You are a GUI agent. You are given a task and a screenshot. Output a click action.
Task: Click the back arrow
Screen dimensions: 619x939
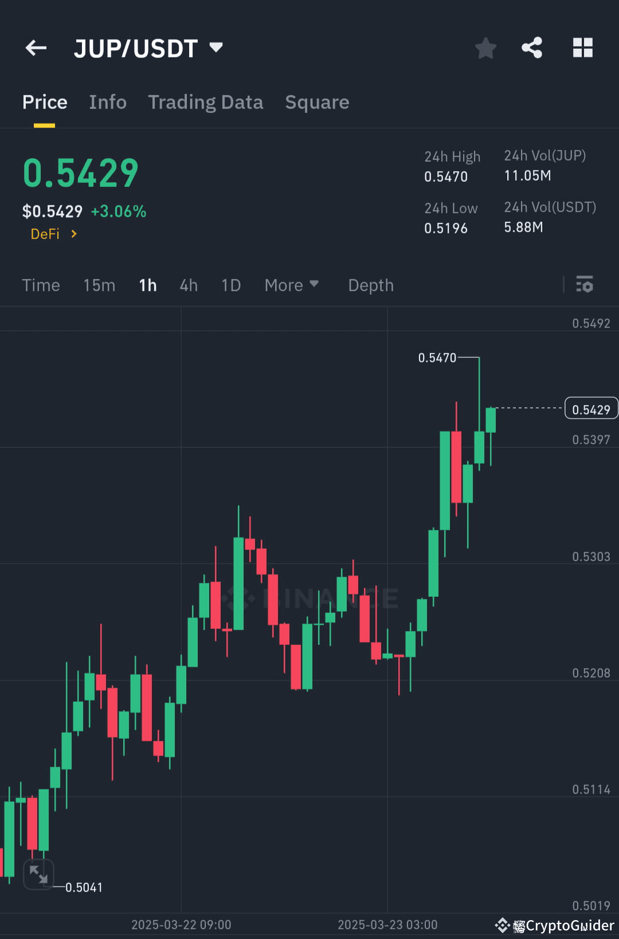click(36, 48)
